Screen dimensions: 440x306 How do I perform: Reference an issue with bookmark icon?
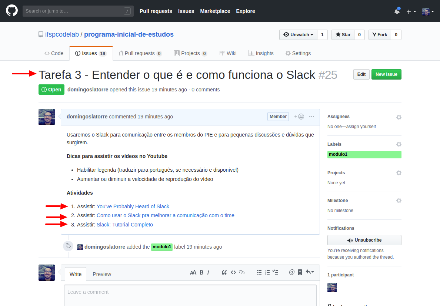click(x=300, y=272)
